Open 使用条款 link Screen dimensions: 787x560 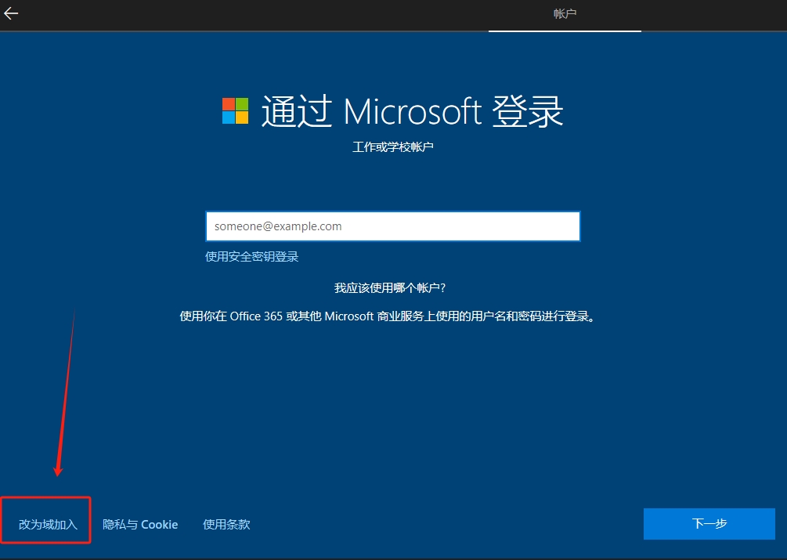click(x=226, y=525)
